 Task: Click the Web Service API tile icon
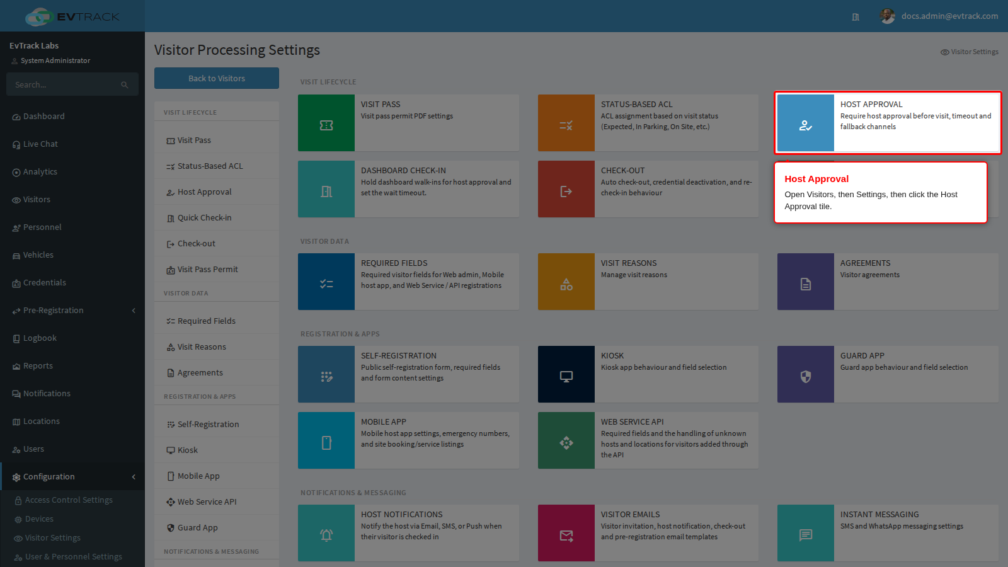point(566,440)
